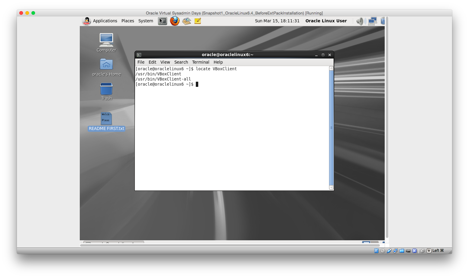Open the Applications menu in GNOME panel
The width and height of the screenshot is (469, 278).
105,21
